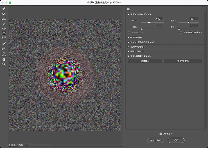Click the キャンセル button
This screenshot has height=148, width=208.
click(155, 140)
